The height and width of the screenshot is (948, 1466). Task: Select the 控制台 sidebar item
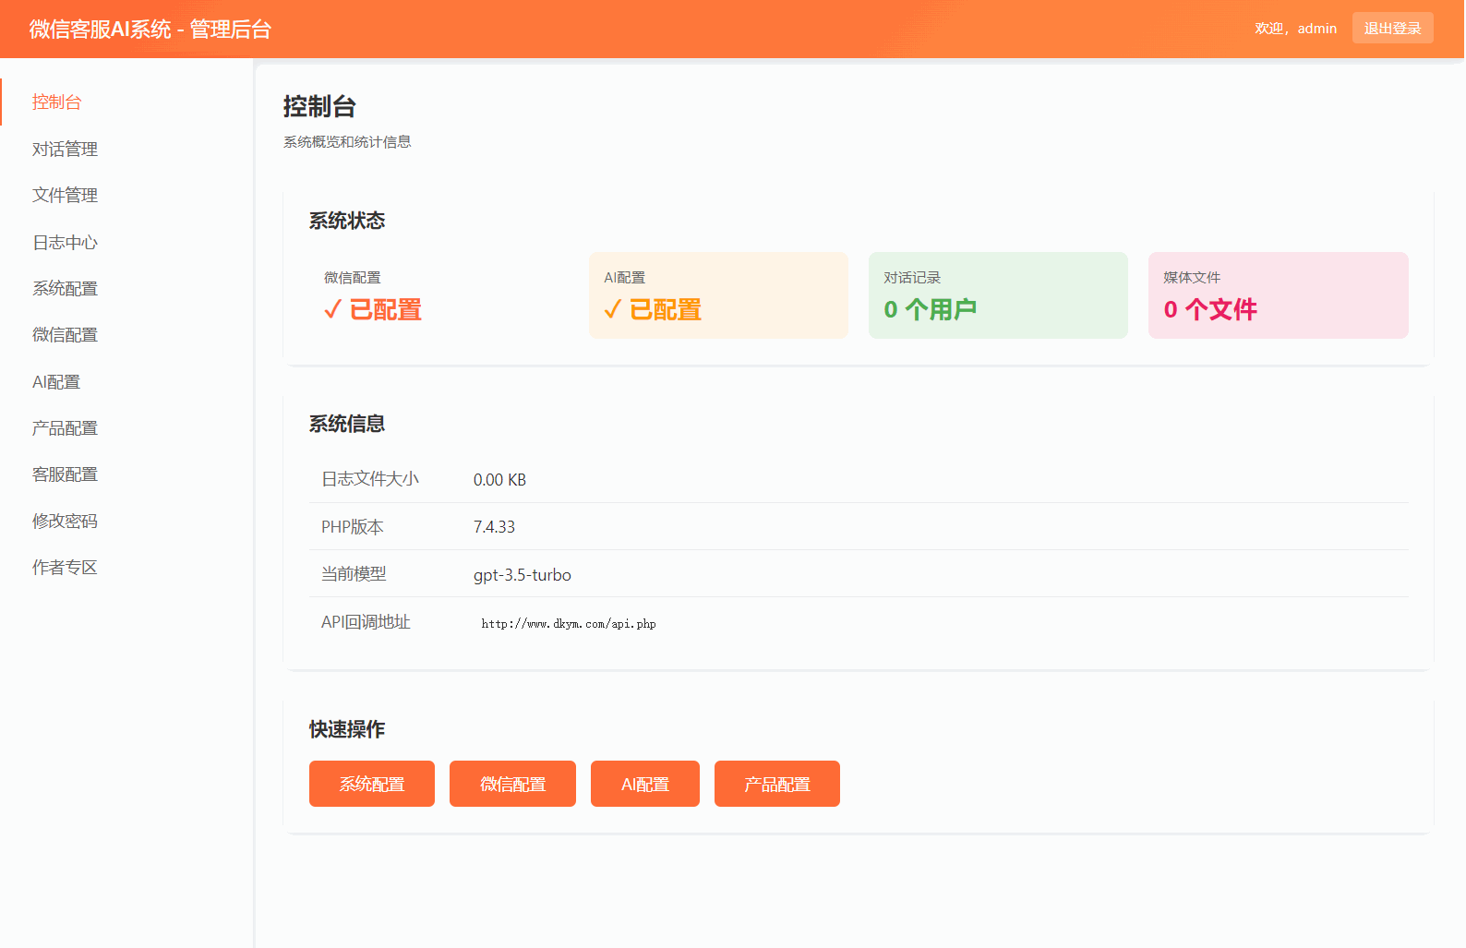tap(57, 102)
